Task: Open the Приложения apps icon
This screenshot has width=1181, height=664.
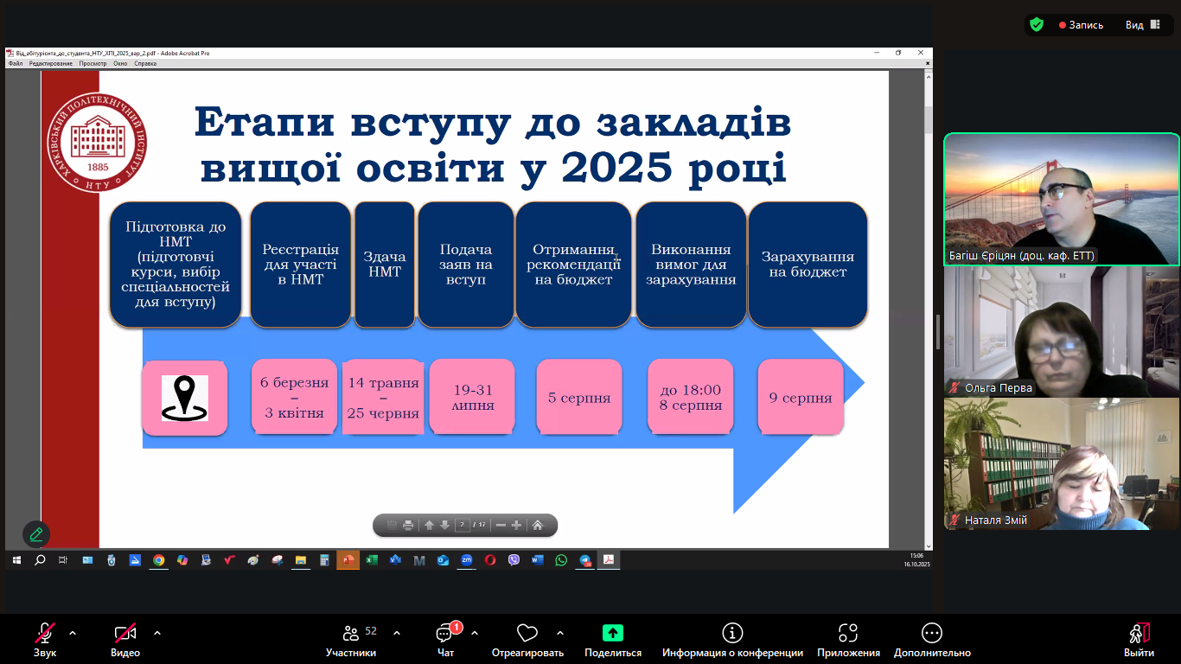Action: click(848, 640)
